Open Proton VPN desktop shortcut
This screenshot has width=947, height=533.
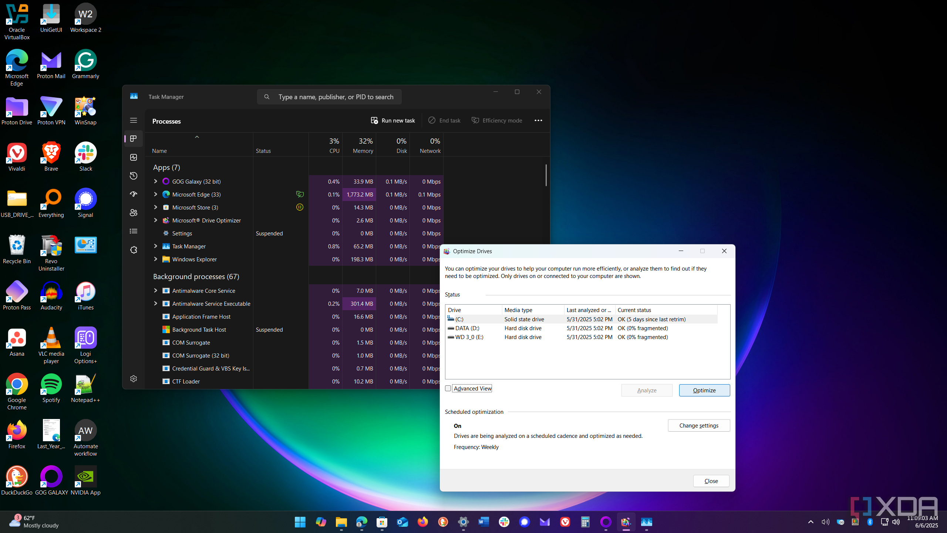51,111
